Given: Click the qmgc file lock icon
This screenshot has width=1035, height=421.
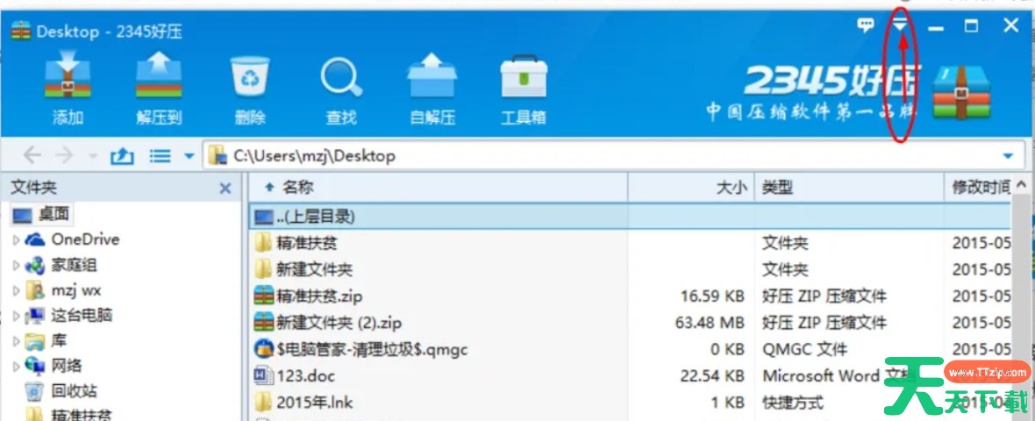Looking at the screenshot, I should [x=263, y=348].
